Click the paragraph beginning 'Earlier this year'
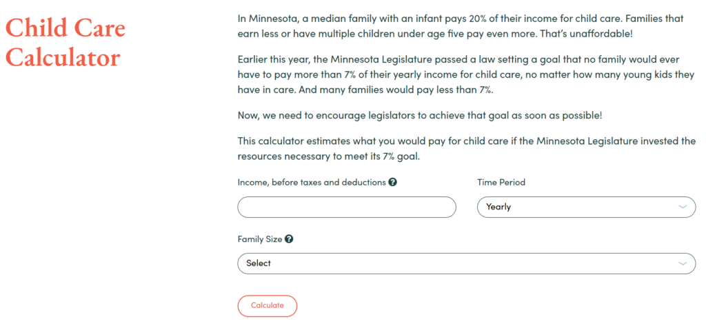This screenshot has height=328, width=706. (x=466, y=74)
